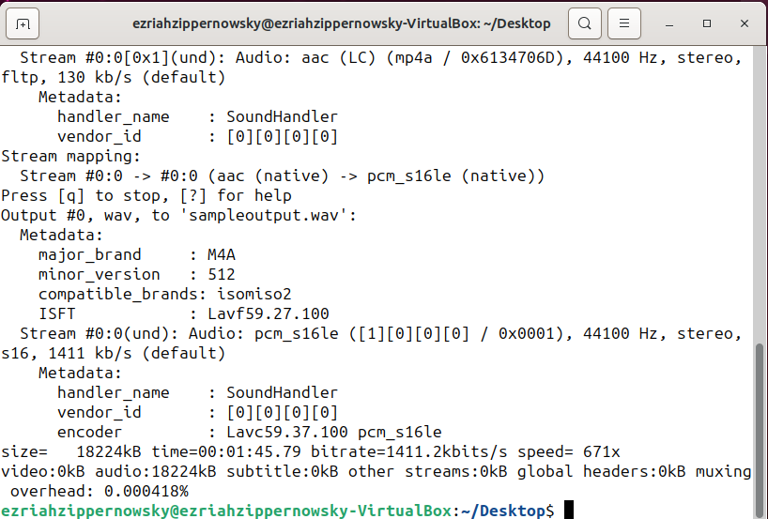This screenshot has height=519, width=768.
Task: Open the hamburger main menu
Action: [x=624, y=23]
